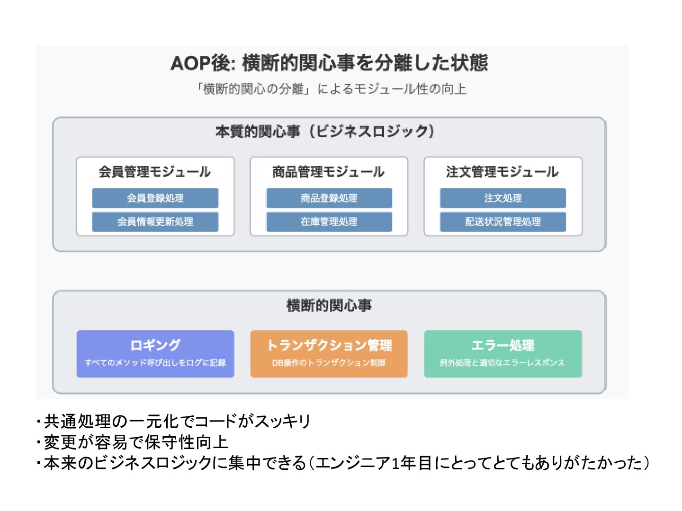Click the '横断的関心事' section heading

(x=329, y=305)
